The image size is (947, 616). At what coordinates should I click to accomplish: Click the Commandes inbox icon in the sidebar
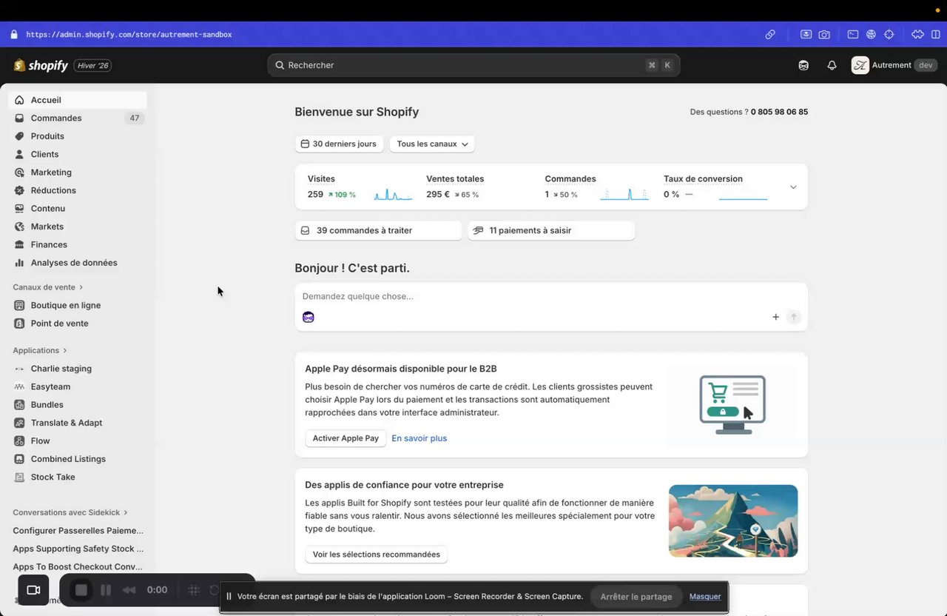click(19, 118)
